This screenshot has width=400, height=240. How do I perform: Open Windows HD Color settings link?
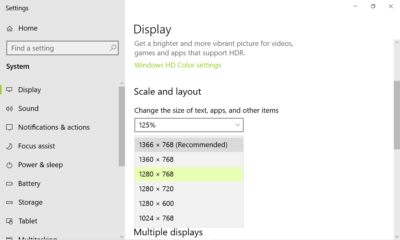tap(177, 65)
